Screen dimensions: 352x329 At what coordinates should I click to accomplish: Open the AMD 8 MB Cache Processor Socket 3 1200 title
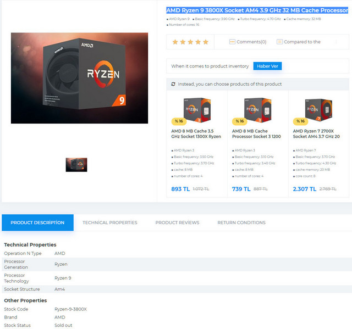256,134
